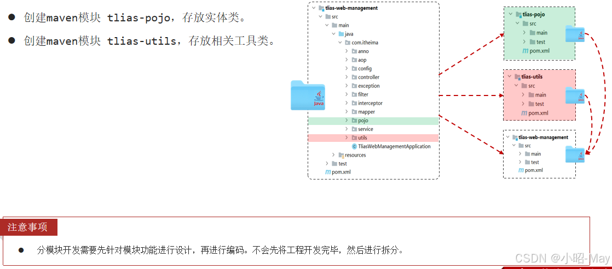Image resolution: width=612 pixels, height=269 pixels.
Task: Select the TliasWebManagementApplication class name
Action: pyautogui.click(x=394, y=146)
